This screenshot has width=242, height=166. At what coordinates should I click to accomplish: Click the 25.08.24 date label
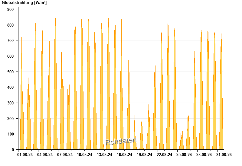coord(184,155)
